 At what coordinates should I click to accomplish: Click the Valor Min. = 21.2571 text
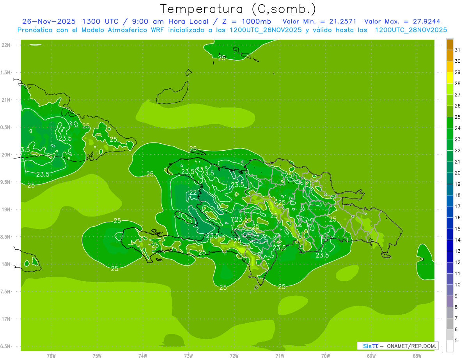point(319,21)
